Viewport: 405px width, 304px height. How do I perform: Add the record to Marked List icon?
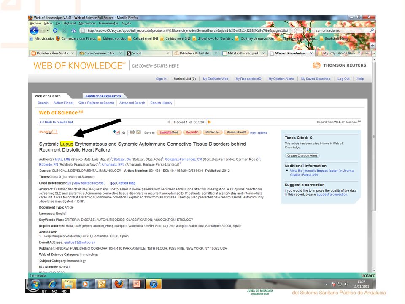coord(116,132)
